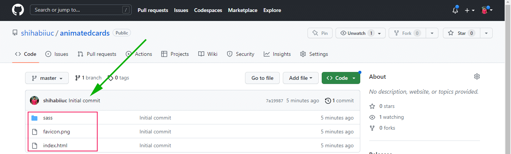Screen dimensions: 511x154
Task: Open Initial commit link in sass row
Action: point(155,118)
